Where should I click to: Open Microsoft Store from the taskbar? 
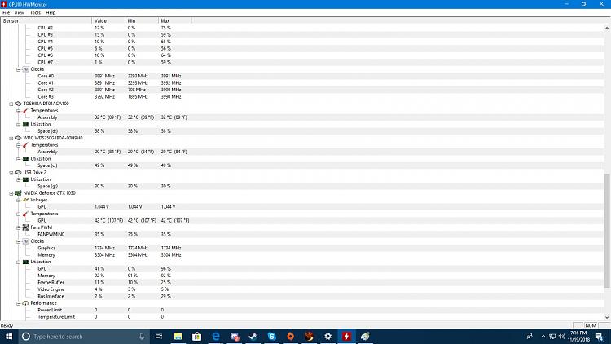pyautogui.click(x=197, y=336)
